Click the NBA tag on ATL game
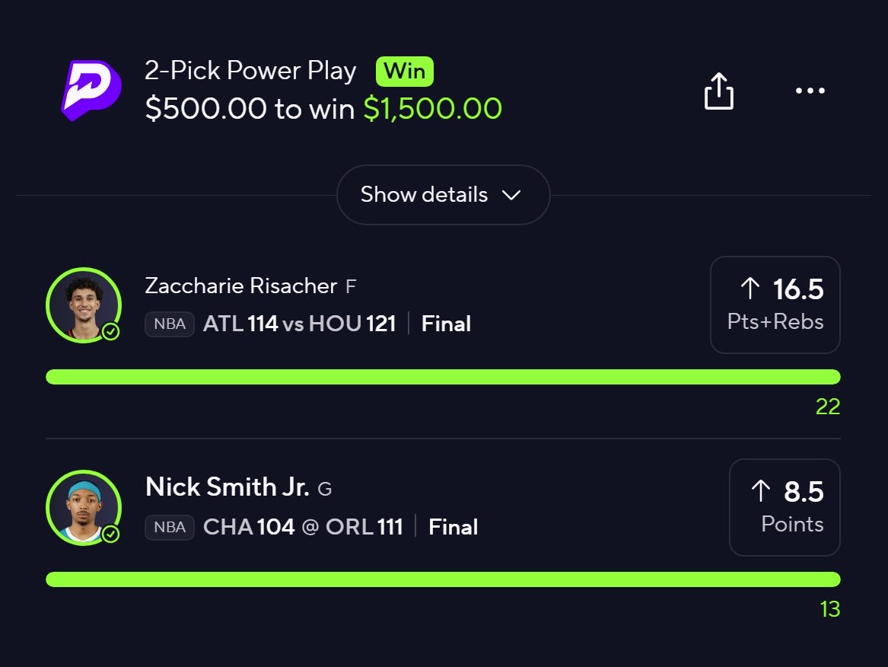 coord(170,324)
